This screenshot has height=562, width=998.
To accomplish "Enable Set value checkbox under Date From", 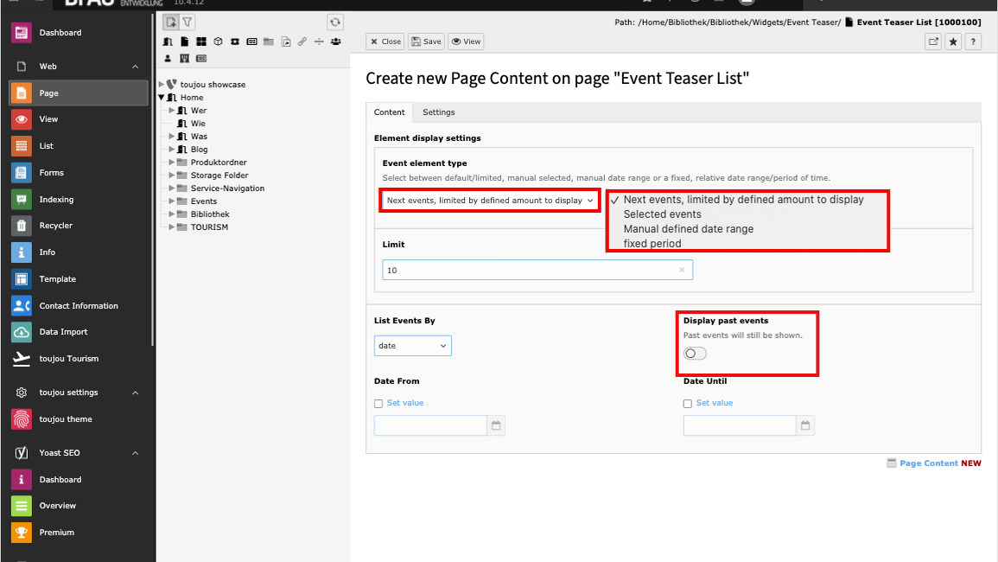I will (378, 404).
